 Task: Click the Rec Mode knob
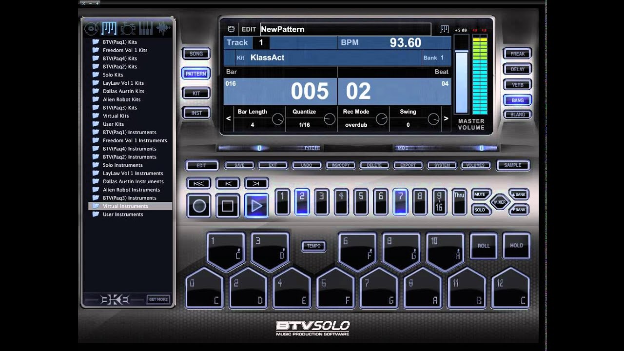click(x=382, y=119)
